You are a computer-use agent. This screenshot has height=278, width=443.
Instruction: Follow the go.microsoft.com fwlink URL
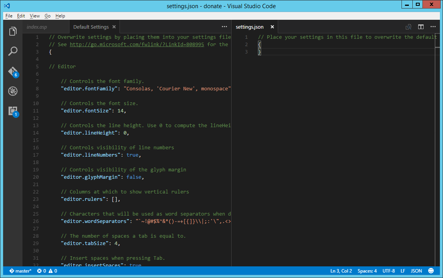click(137, 44)
